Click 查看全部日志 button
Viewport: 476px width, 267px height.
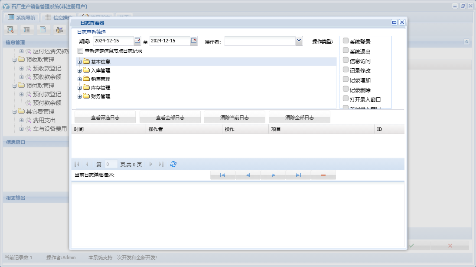[x=170, y=118]
